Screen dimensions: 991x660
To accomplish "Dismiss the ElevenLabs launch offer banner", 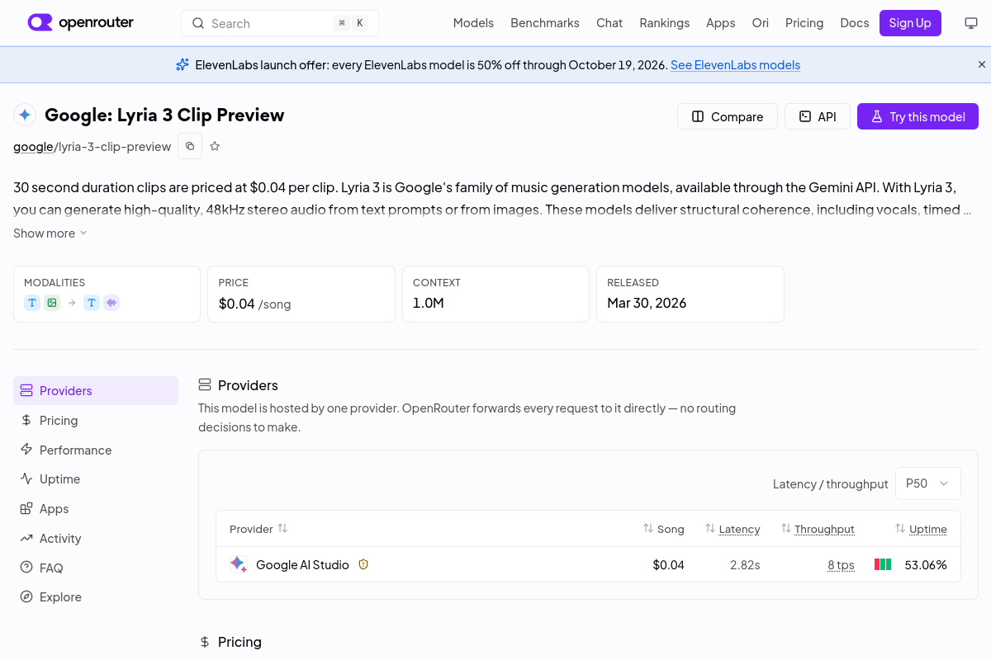I will [x=982, y=64].
